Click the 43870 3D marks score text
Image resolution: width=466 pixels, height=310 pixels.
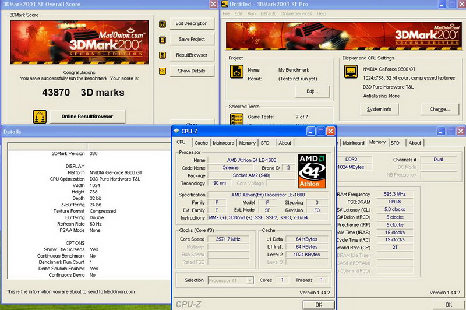click(x=83, y=93)
